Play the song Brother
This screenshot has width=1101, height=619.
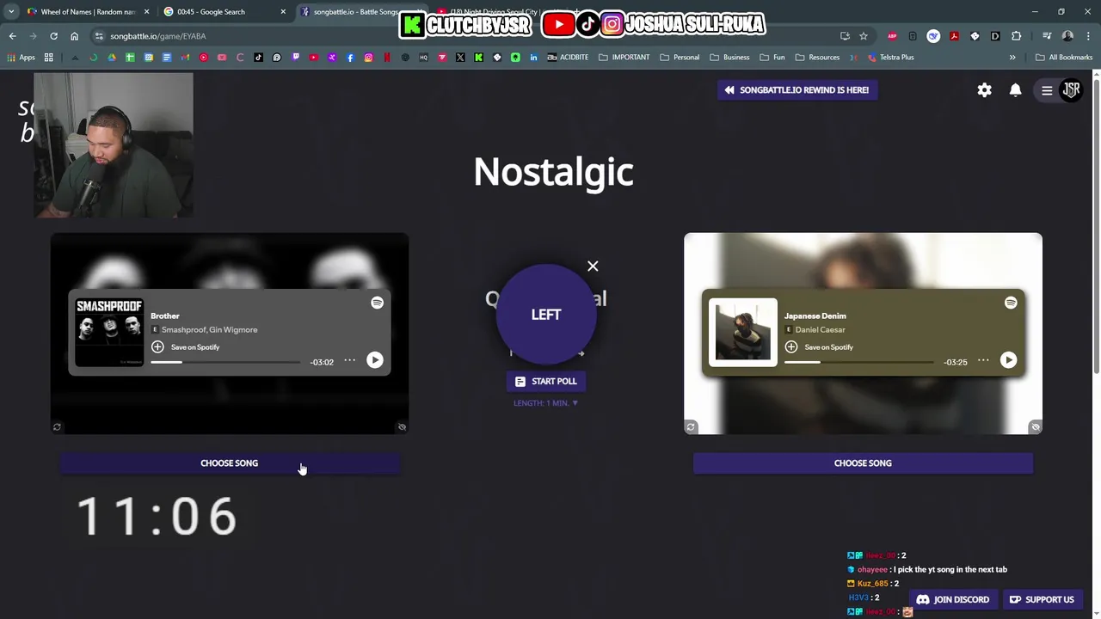tap(374, 360)
